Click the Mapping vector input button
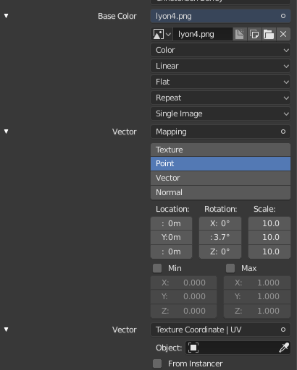The height and width of the screenshot is (370, 297). 220,132
